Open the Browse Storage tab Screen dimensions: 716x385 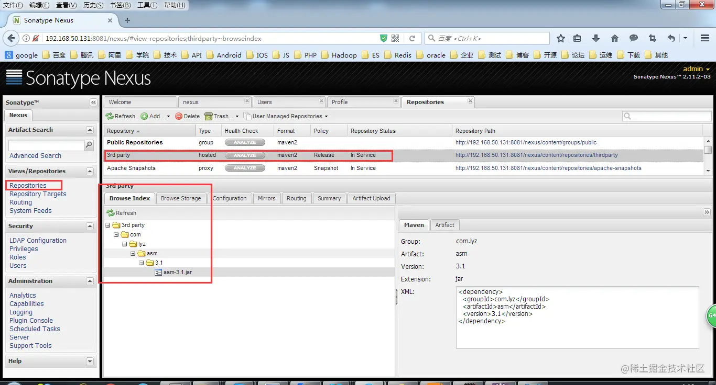[181, 198]
